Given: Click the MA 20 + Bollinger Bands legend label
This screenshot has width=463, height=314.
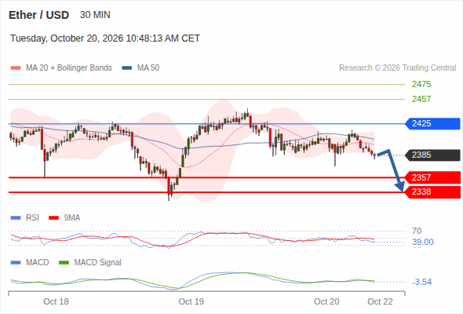Looking at the screenshot, I should 69,68.
